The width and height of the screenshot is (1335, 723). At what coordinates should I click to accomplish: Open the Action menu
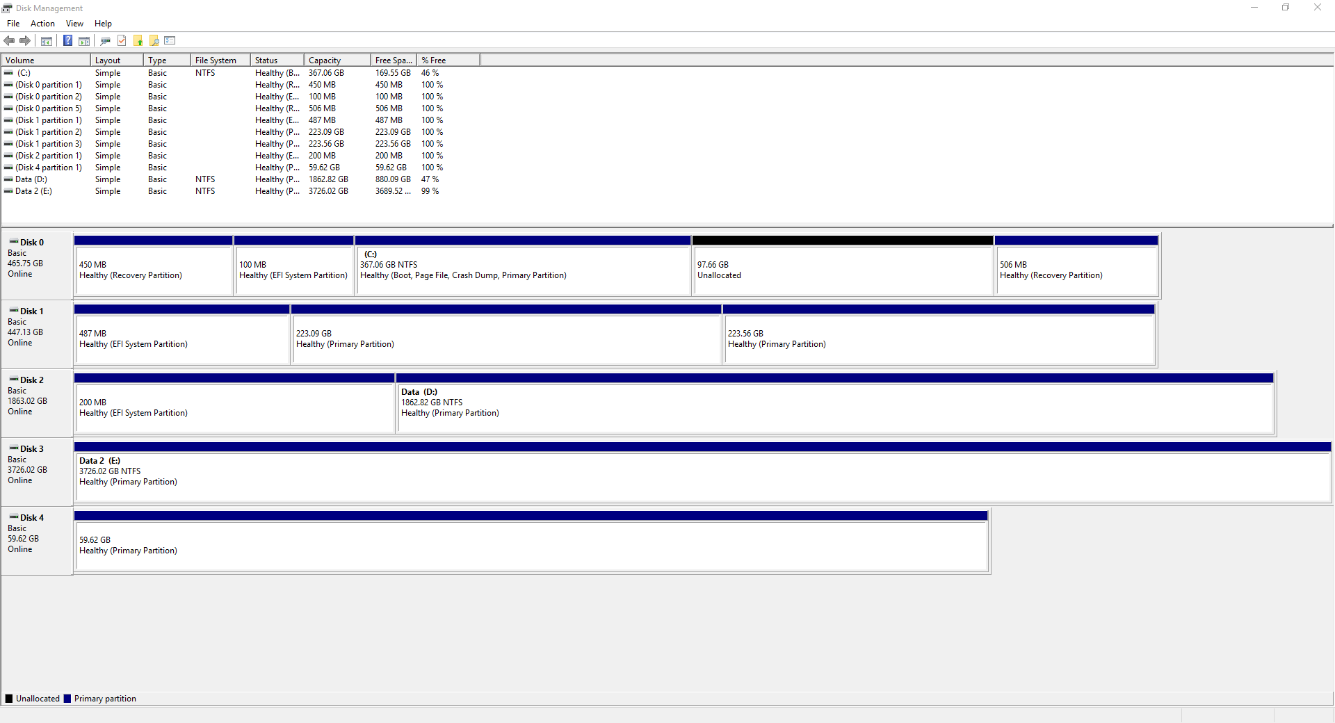(x=42, y=24)
